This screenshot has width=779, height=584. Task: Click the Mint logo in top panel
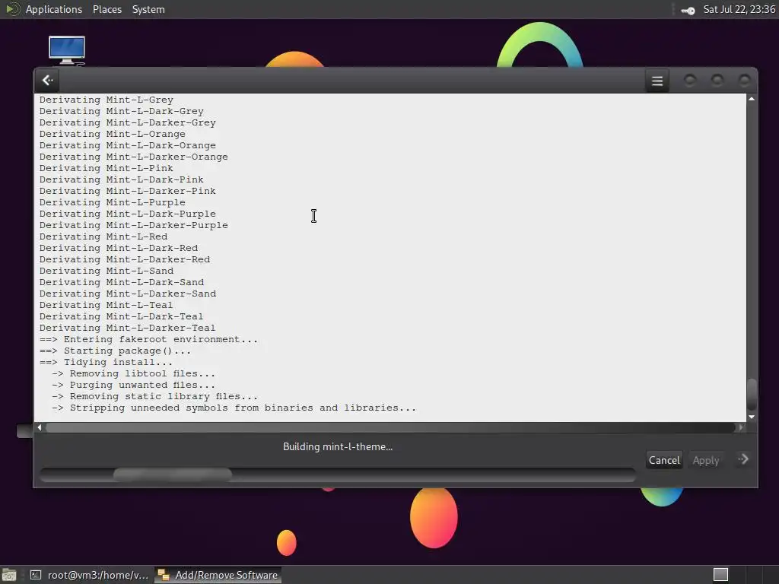tap(12, 9)
